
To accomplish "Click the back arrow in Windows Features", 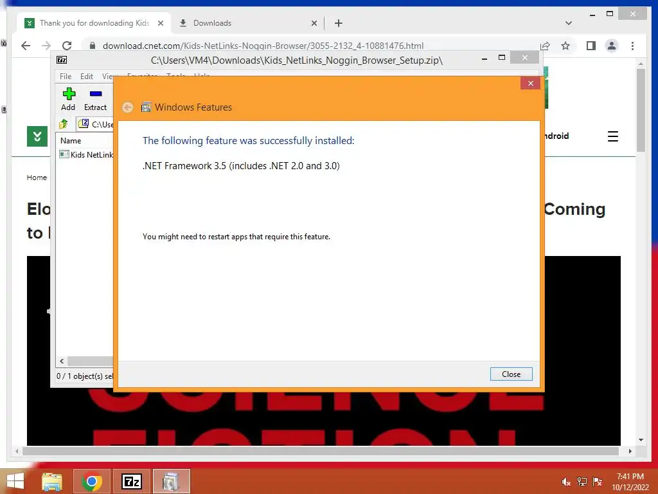I will pyautogui.click(x=128, y=107).
